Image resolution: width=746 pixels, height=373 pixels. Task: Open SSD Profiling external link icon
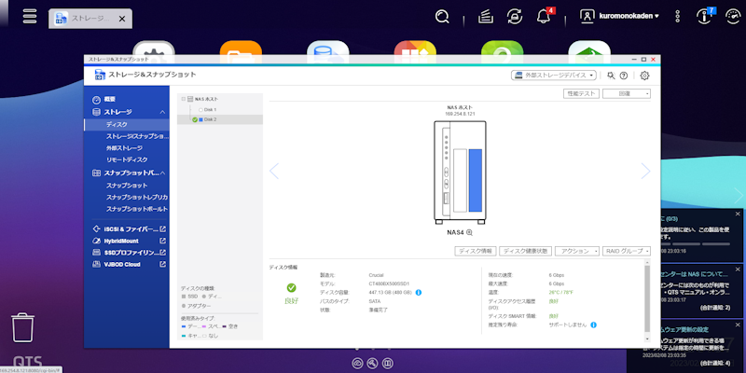pos(162,252)
